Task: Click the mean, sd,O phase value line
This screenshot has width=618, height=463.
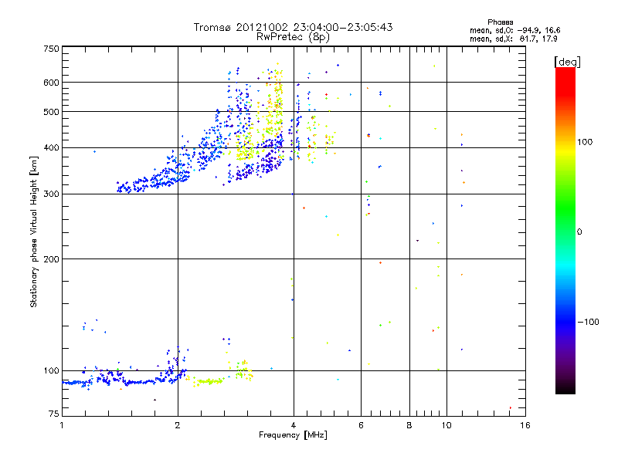Action: [514, 30]
